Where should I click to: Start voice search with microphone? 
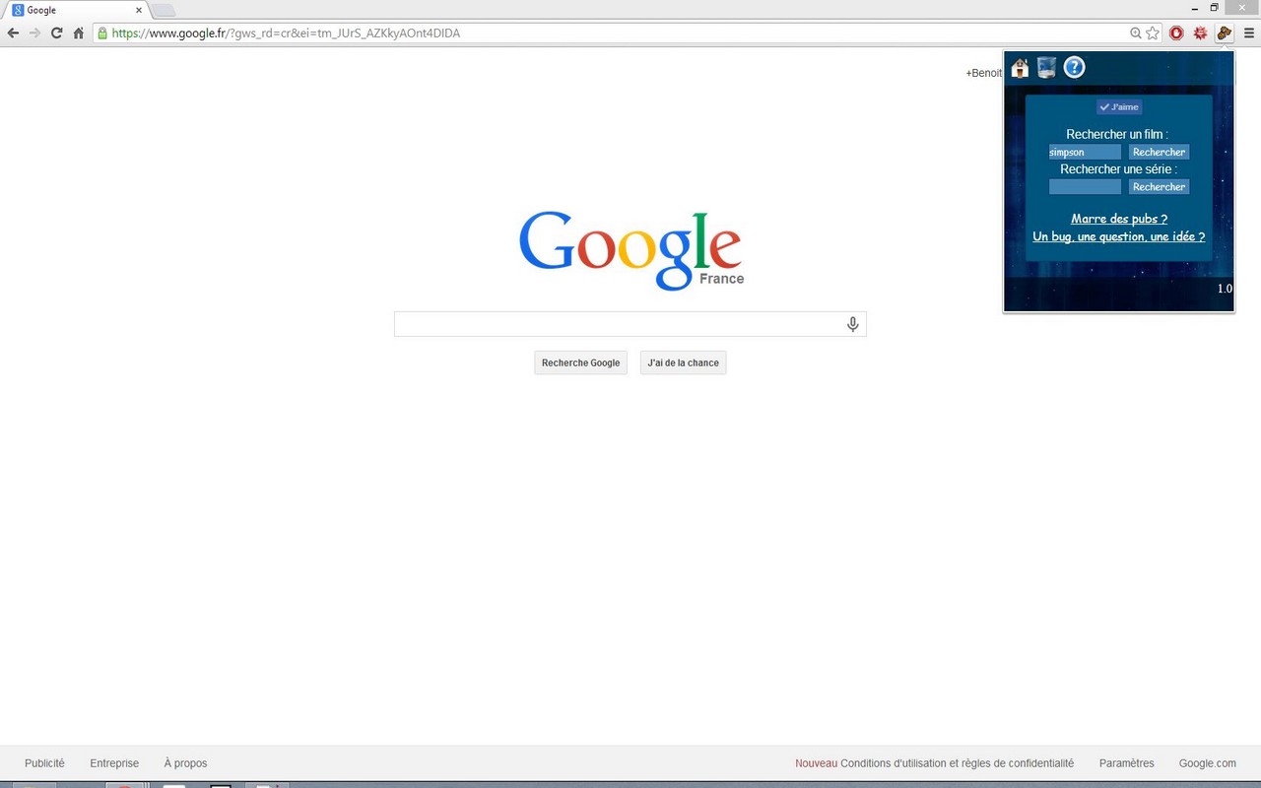click(853, 324)
